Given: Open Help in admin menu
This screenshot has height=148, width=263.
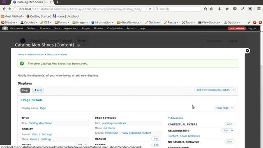Looking at the screenshot, I should (142, 28).
